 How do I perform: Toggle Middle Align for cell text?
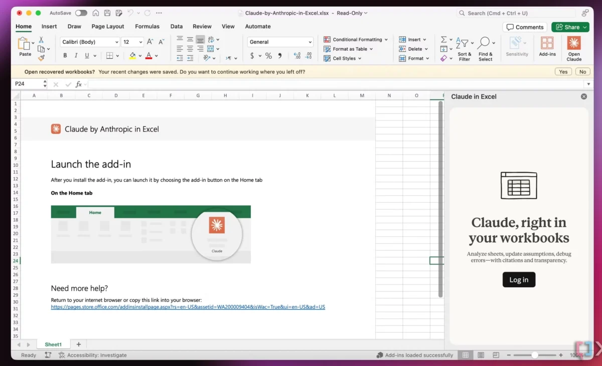(x=190, y=39)
